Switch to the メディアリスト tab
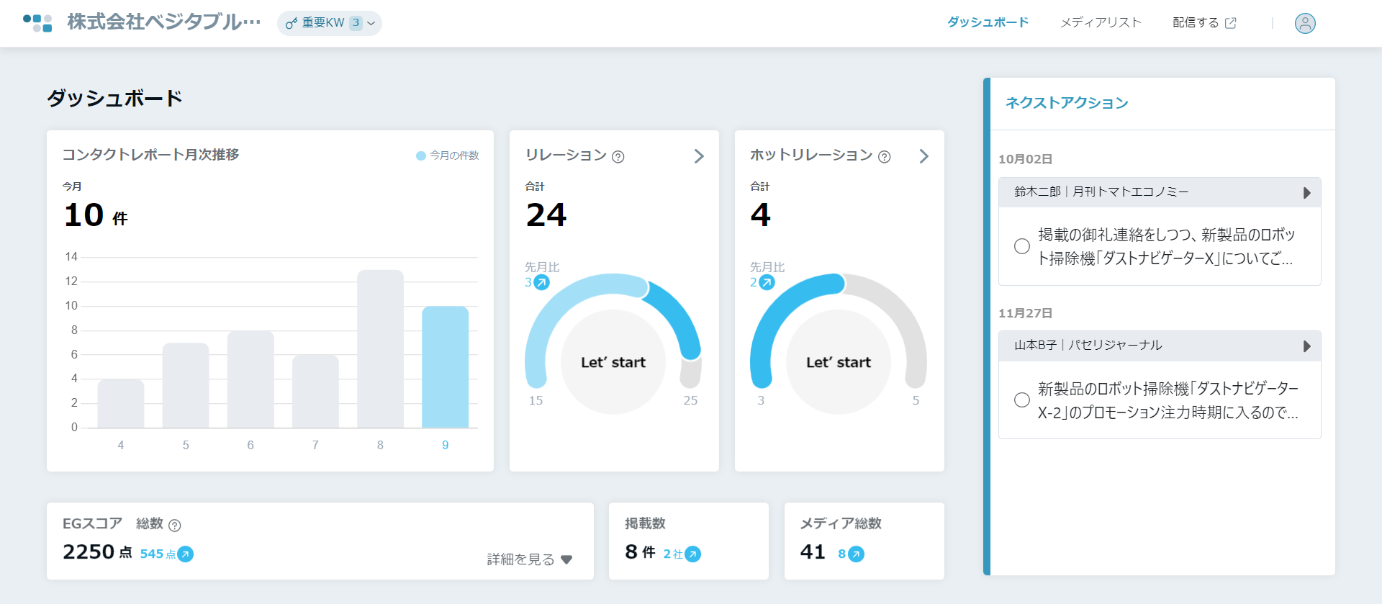Screen dimensions: 1382x604 (x=1101, y=22)
